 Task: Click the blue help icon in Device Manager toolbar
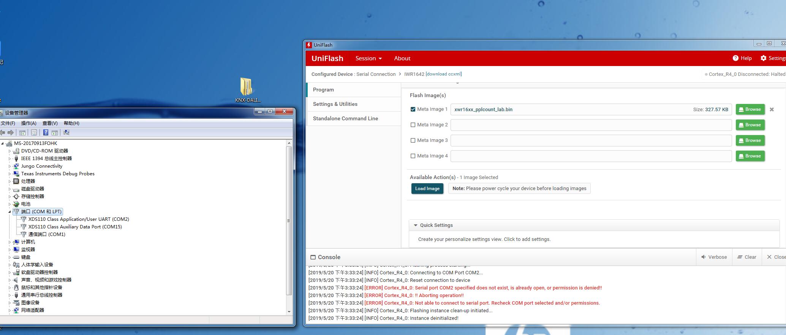(x=46, y=132)
